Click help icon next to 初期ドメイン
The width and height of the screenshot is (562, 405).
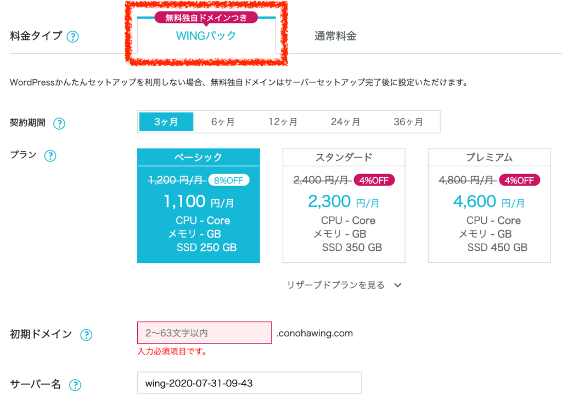point(86,335)
